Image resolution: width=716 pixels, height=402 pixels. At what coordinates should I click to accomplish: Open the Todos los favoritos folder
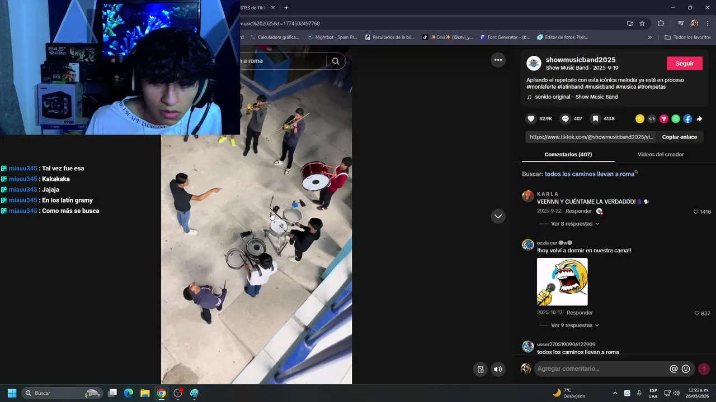pos(687,37)
